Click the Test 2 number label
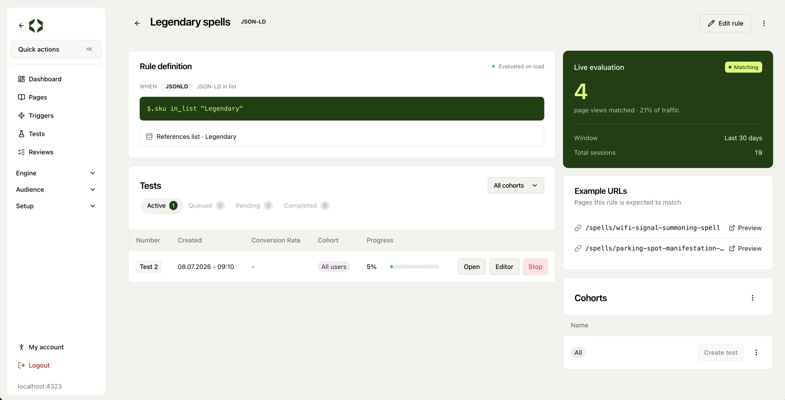The height and width of the screenshot is (400, 785). coord(149,267)
